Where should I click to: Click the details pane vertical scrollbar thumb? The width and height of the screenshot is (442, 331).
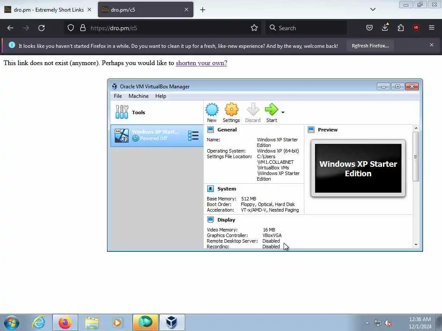point(416,157)
